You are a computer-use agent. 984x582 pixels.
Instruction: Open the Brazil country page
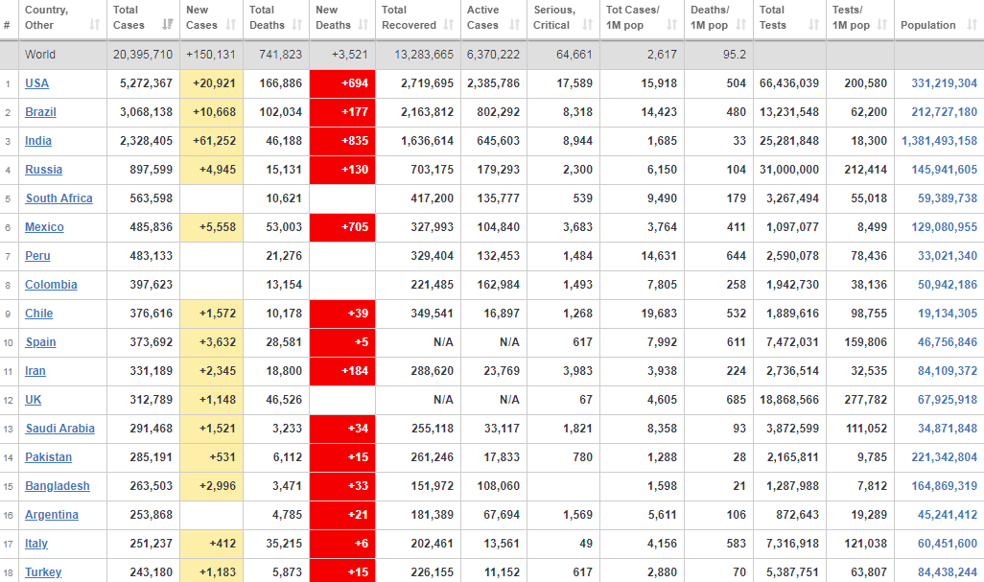pos(40,112)
